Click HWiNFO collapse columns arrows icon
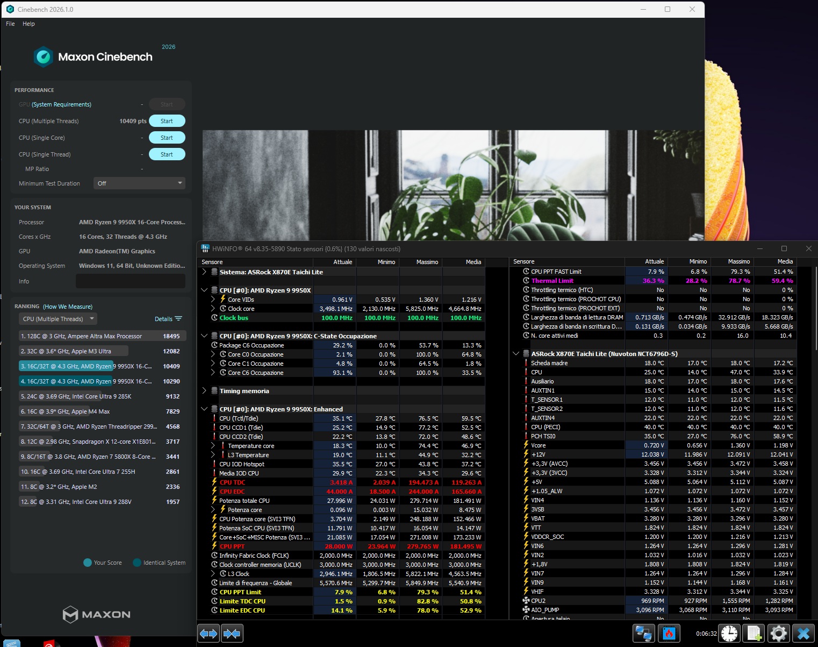Viewport: 818px width, 647px height. click(x=232, y=634)
